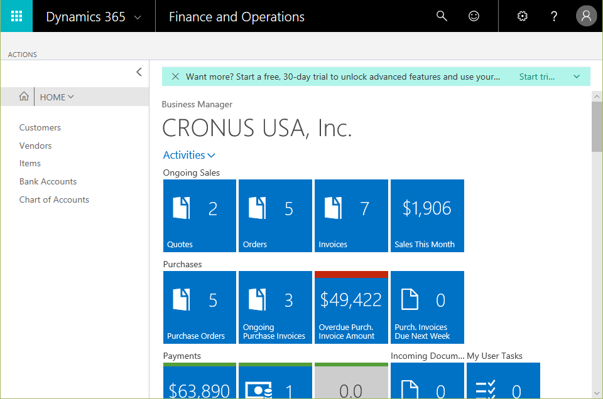Open the Ongoing Purchase Invoices tile

click(275, 307)
